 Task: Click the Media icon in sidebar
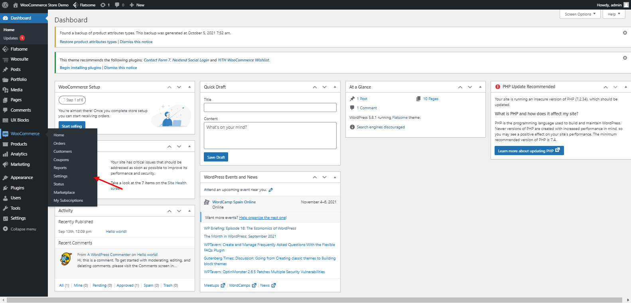(6, 90)
